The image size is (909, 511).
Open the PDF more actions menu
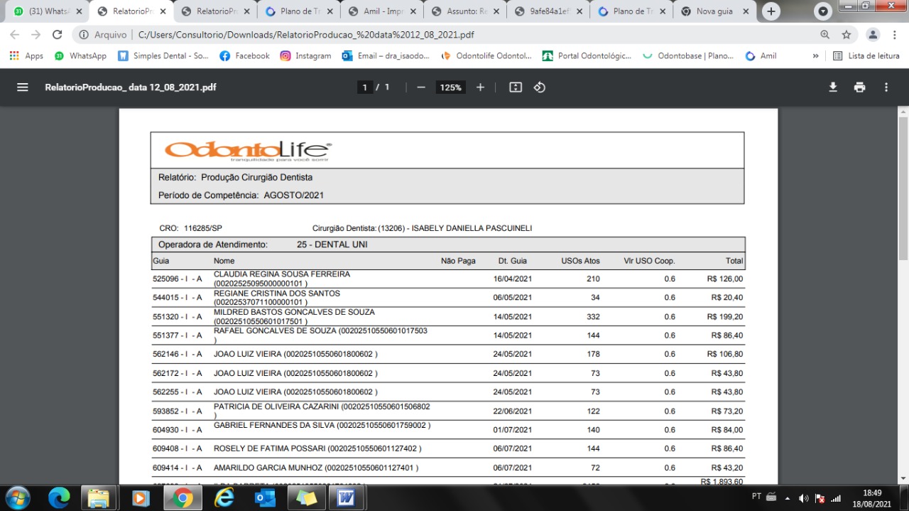886,87
